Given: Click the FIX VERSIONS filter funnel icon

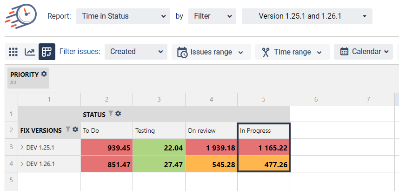Looking at the screenshot, I should 67,130.
